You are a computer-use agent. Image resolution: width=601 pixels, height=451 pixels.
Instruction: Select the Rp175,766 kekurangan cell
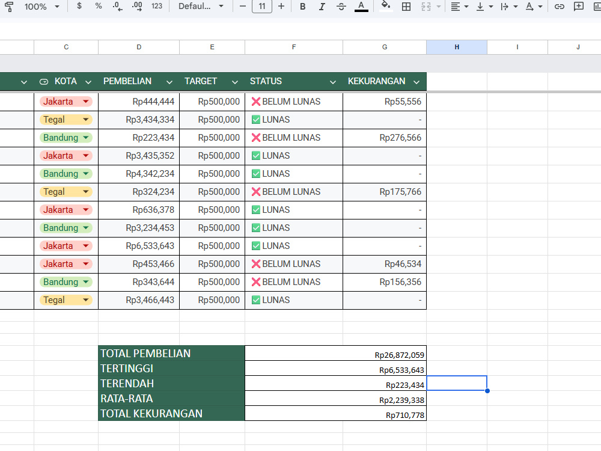coord(385,192)
